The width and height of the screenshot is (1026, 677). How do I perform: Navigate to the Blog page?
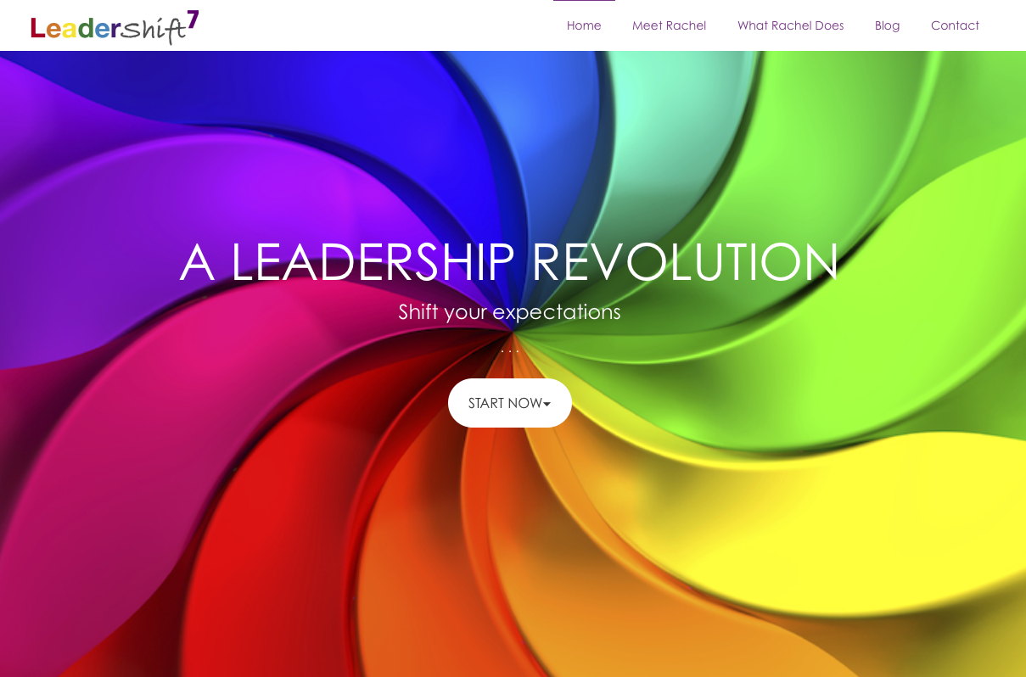point(887,25)
